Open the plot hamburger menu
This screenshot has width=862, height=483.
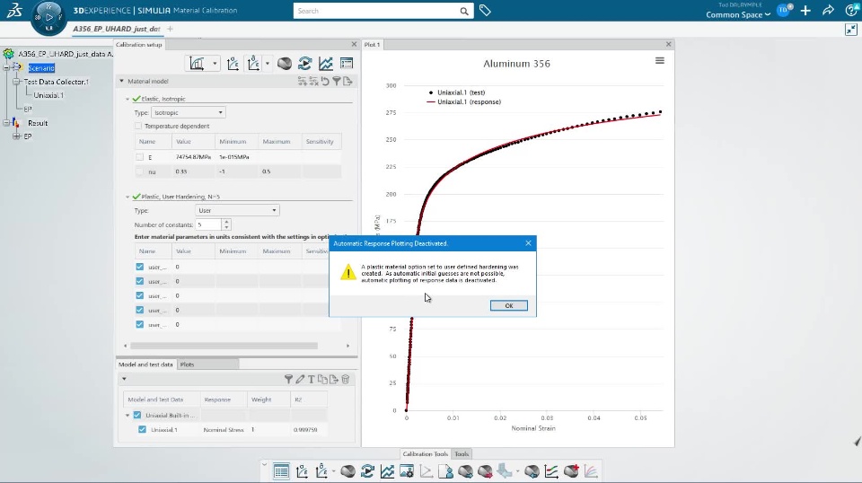(660, 60)
